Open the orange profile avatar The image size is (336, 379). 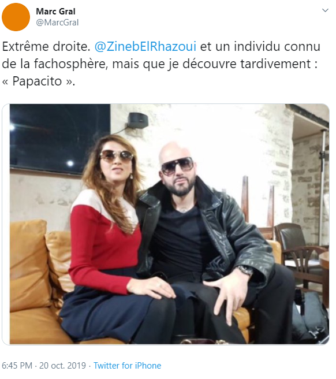click(16, 17)
